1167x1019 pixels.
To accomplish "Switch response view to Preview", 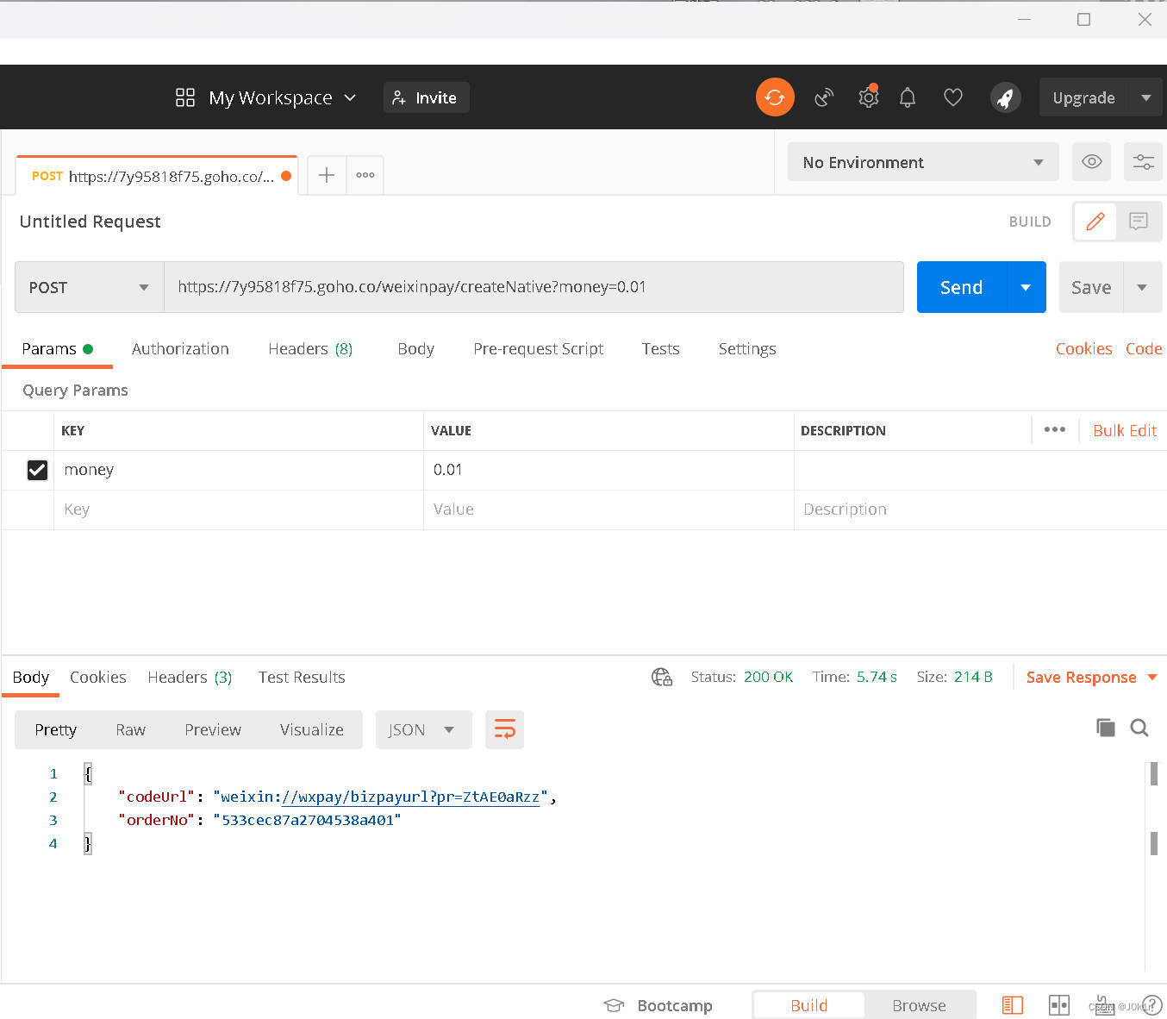I will coord(213,729).
